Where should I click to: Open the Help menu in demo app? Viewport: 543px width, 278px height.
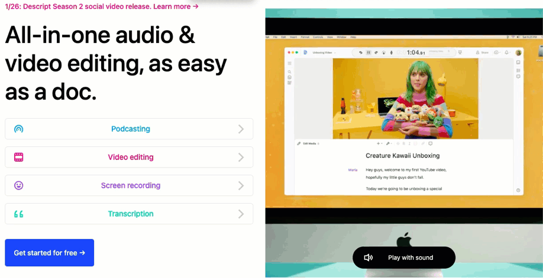(x=353, y=37)
